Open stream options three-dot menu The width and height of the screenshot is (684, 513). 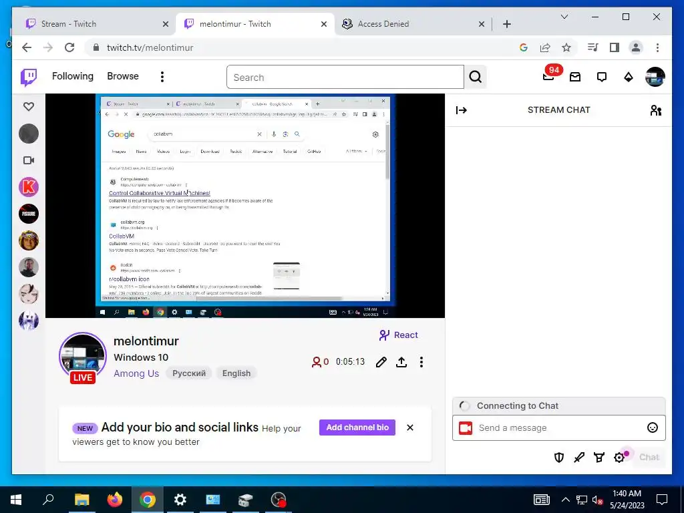coord(421,362)
